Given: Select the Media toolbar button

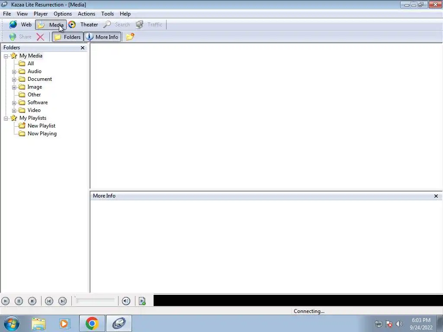Looking at the screenshot, I should pos(51,25).
